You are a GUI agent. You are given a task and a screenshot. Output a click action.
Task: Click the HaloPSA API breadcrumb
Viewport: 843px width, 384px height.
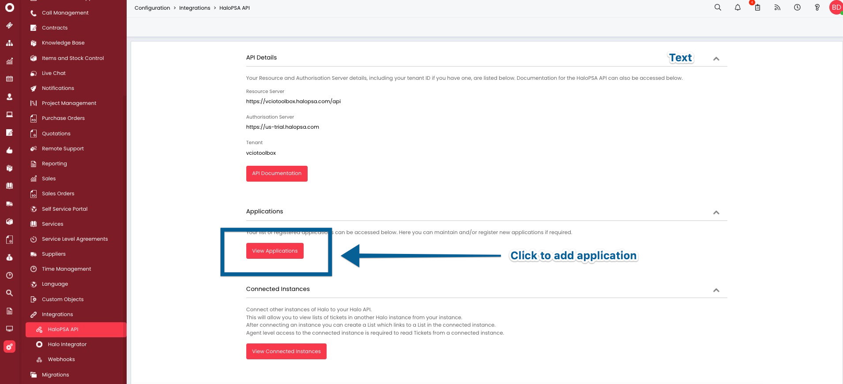(234, 8)
